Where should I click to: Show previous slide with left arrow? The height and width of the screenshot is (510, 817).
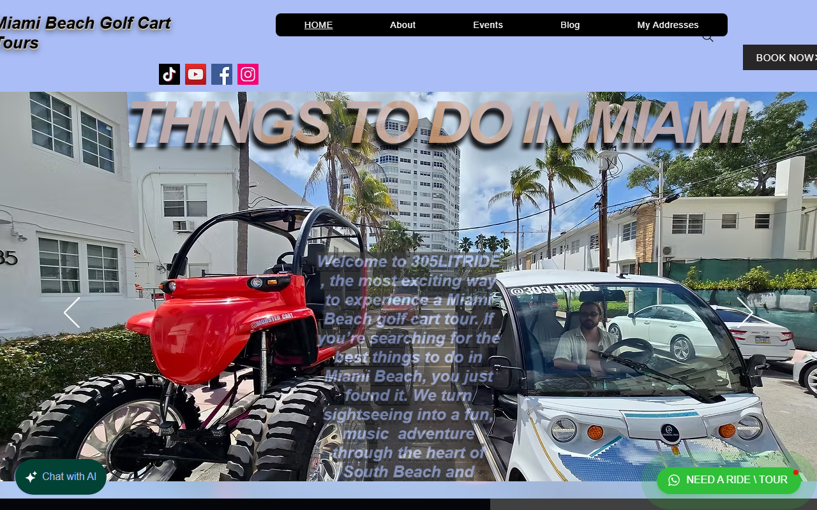pyautogui.click(x=71, y=312)
